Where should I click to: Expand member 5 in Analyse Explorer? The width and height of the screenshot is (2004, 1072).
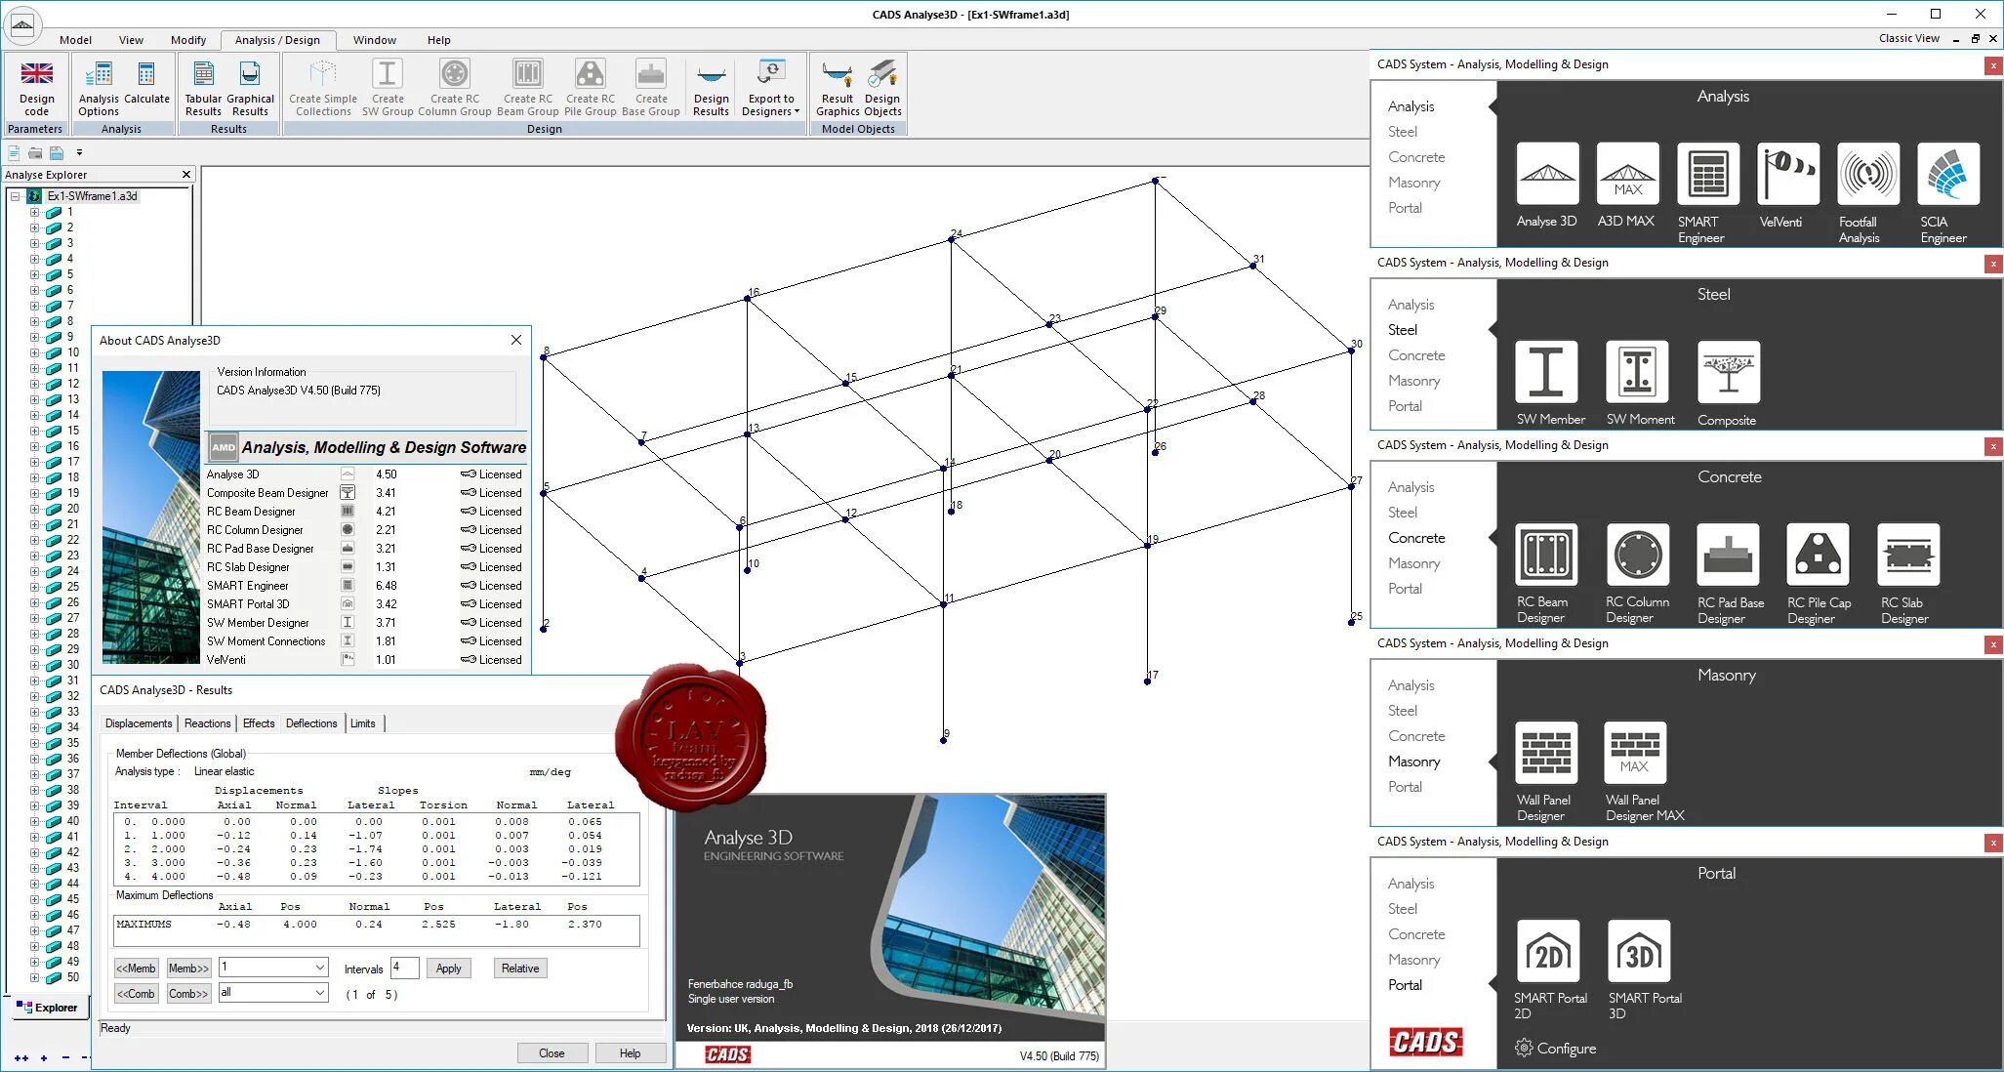[x=34, y=274]
